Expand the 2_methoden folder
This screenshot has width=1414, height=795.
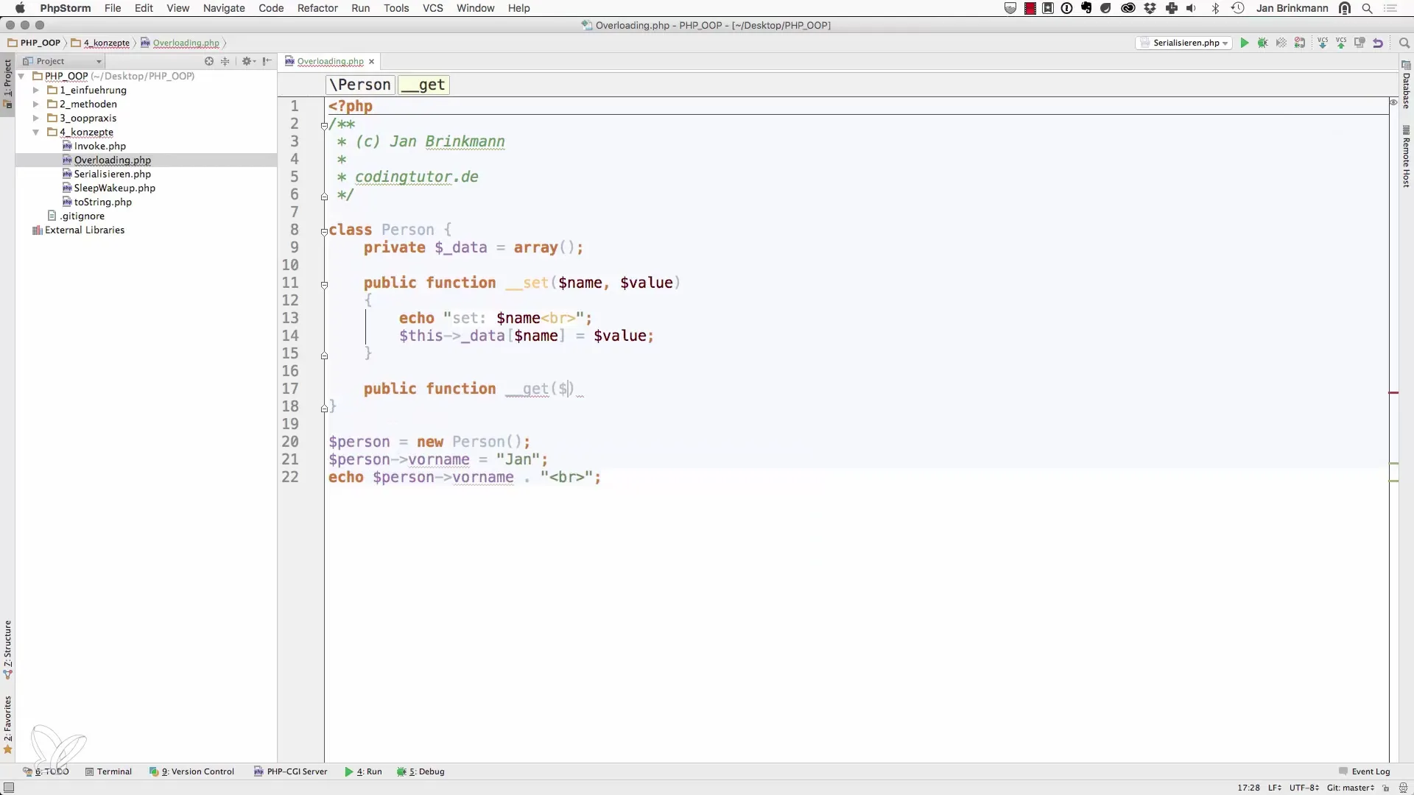point(35,104)
